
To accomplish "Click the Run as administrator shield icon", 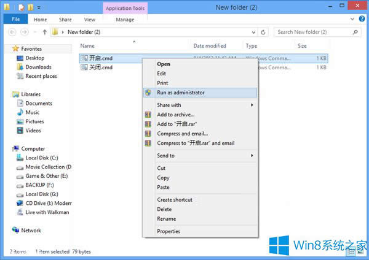I will (148, 93).
